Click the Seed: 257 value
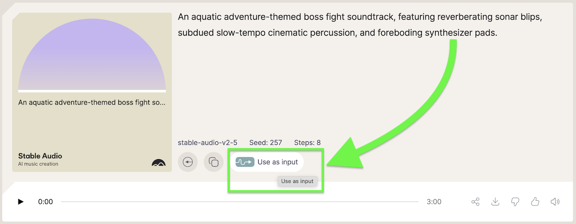576x224 pixels. 266,143
